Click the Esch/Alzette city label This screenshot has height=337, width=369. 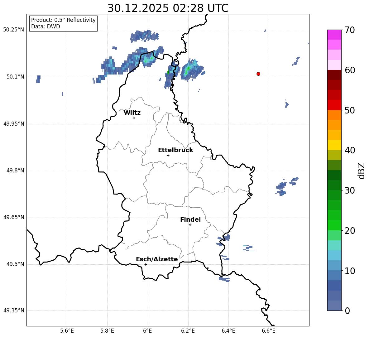pyautogui.click(x=157, y=259)
